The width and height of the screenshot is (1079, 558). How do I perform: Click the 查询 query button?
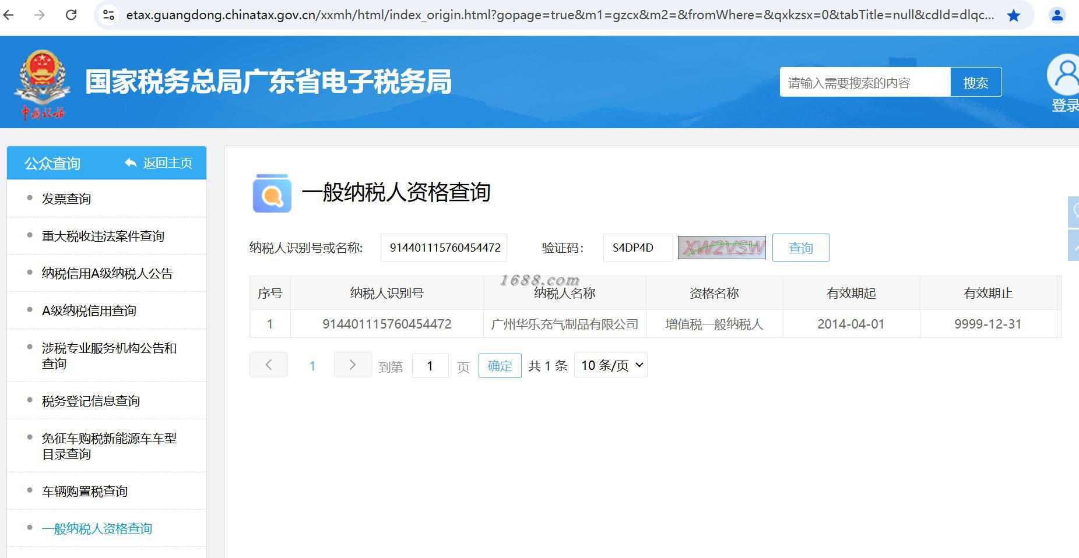[x=800, y=248]
